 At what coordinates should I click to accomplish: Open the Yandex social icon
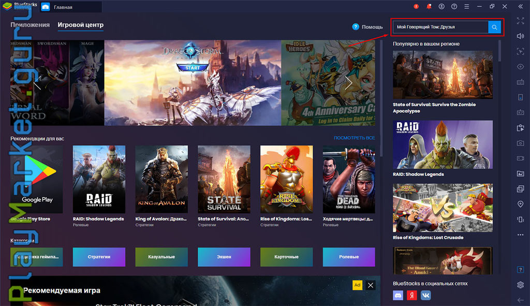pos(411,295)
